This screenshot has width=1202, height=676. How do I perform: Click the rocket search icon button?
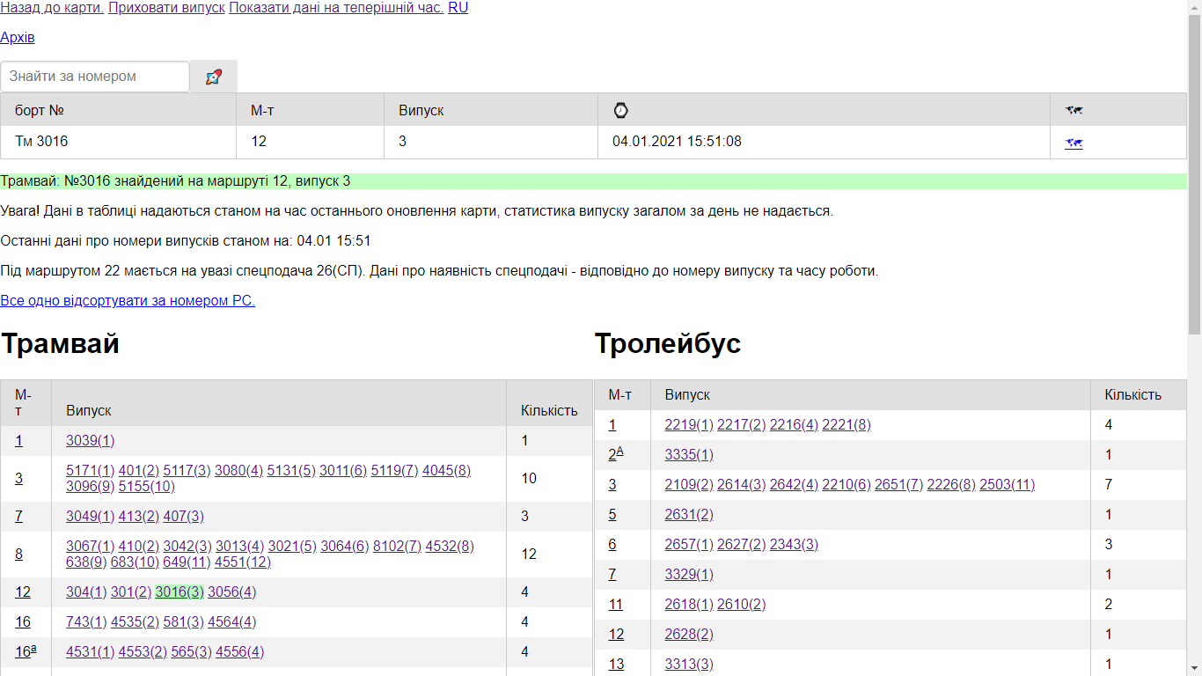[x=214, y=77]
